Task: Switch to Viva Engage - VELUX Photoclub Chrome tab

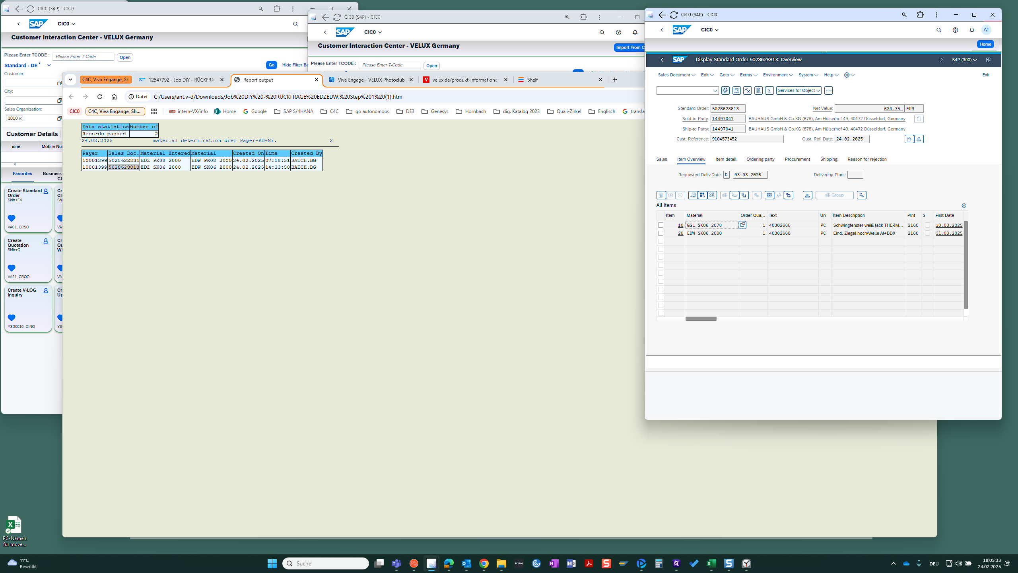Action: tap(371, 80)
